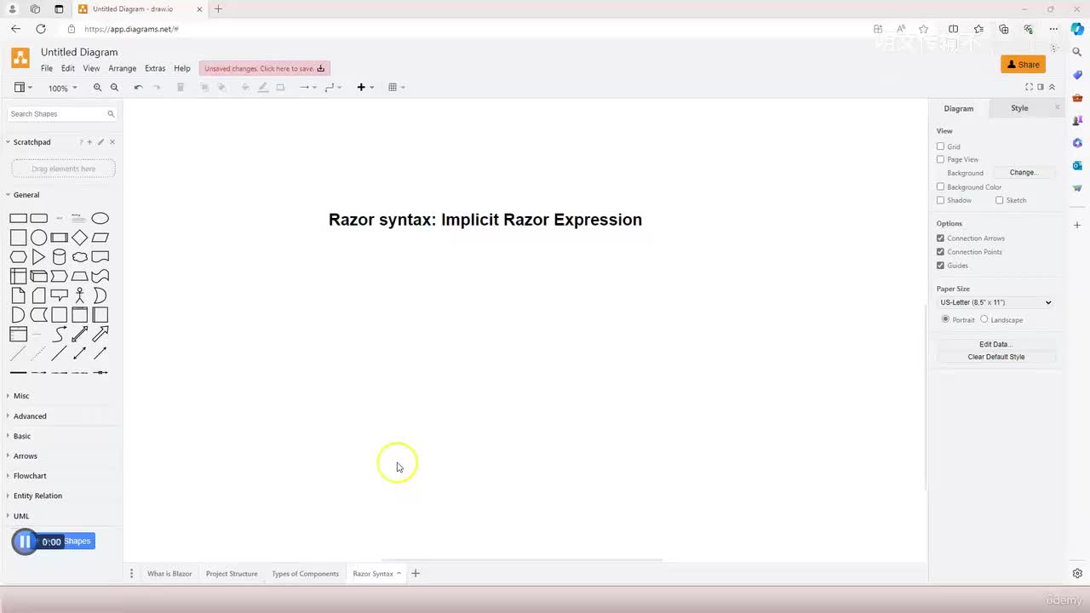Screen dimensions: 1090x613
Task: Click the Zoom Out magnifier icon
Action: [x=114, y=88]
